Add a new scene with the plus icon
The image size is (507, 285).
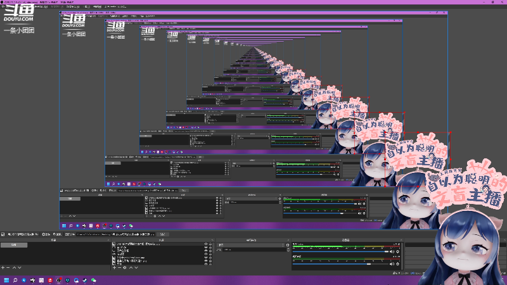3,267
